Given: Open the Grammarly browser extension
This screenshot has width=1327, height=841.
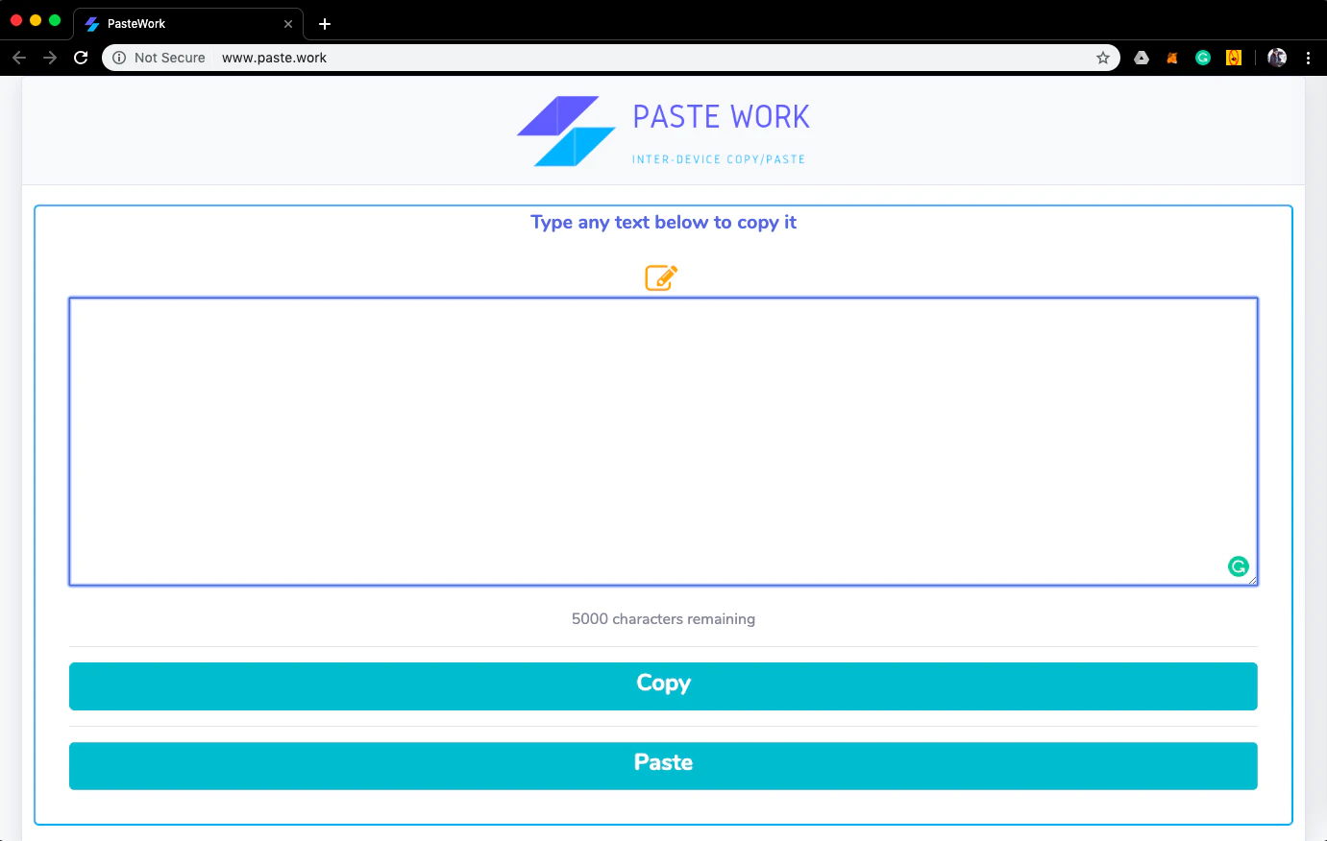Looking at the screenshot, I should click(1203, 58).
